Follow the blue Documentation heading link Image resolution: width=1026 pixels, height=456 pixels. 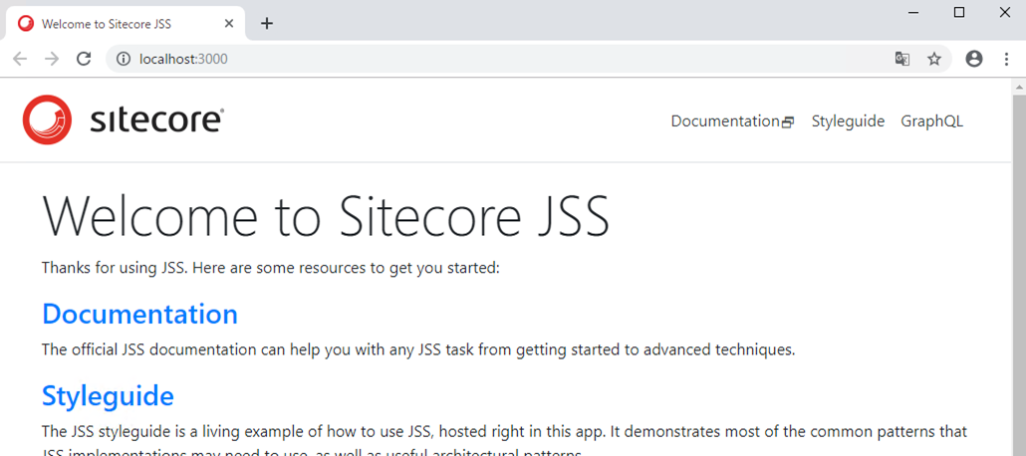click(139, 314)
